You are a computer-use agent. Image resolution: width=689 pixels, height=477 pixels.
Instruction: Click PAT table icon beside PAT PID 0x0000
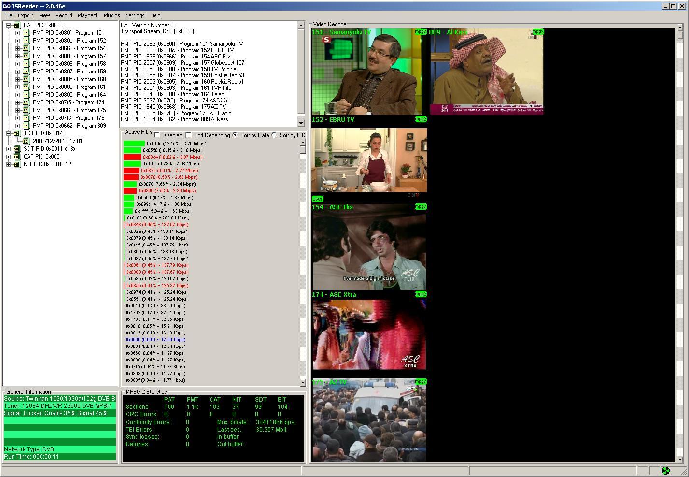pos(17,25)
